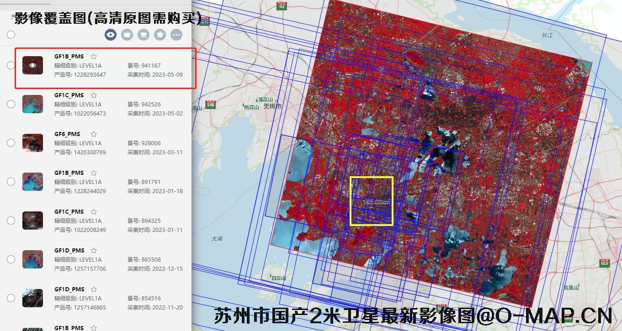The image size is (622, 331).
Task: Select the GF1B_PMS 2023-05-09 scene checkbox
Action: click(x=11, y=65)
